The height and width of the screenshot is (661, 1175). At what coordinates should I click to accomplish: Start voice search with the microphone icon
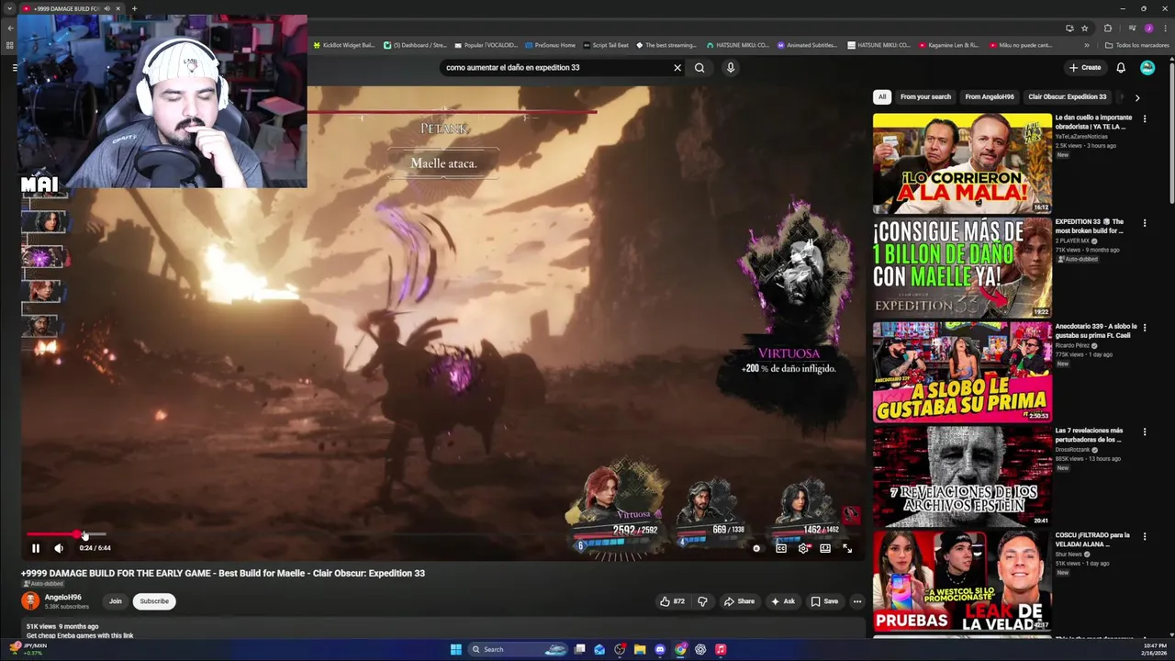pyautogui.click(x=731, y=67)
